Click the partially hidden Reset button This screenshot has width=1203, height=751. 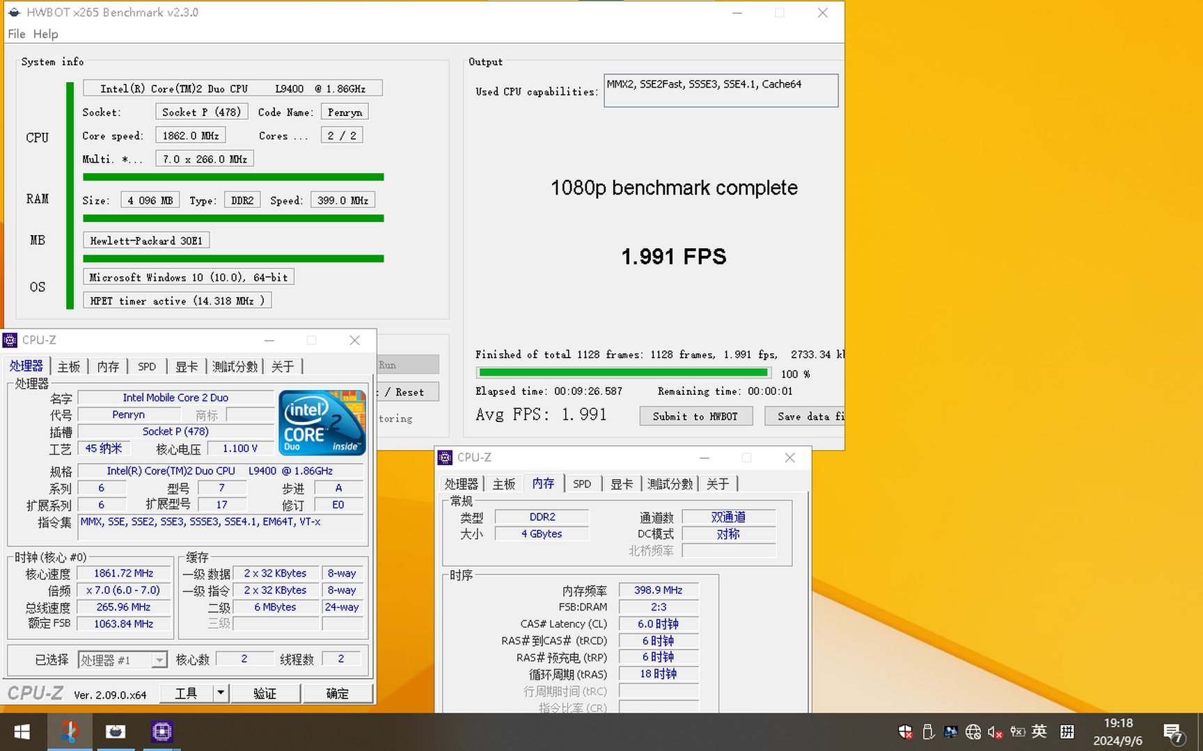point(408,392)
